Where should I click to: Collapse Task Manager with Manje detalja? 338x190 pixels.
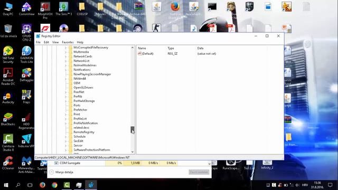(61, 172)
